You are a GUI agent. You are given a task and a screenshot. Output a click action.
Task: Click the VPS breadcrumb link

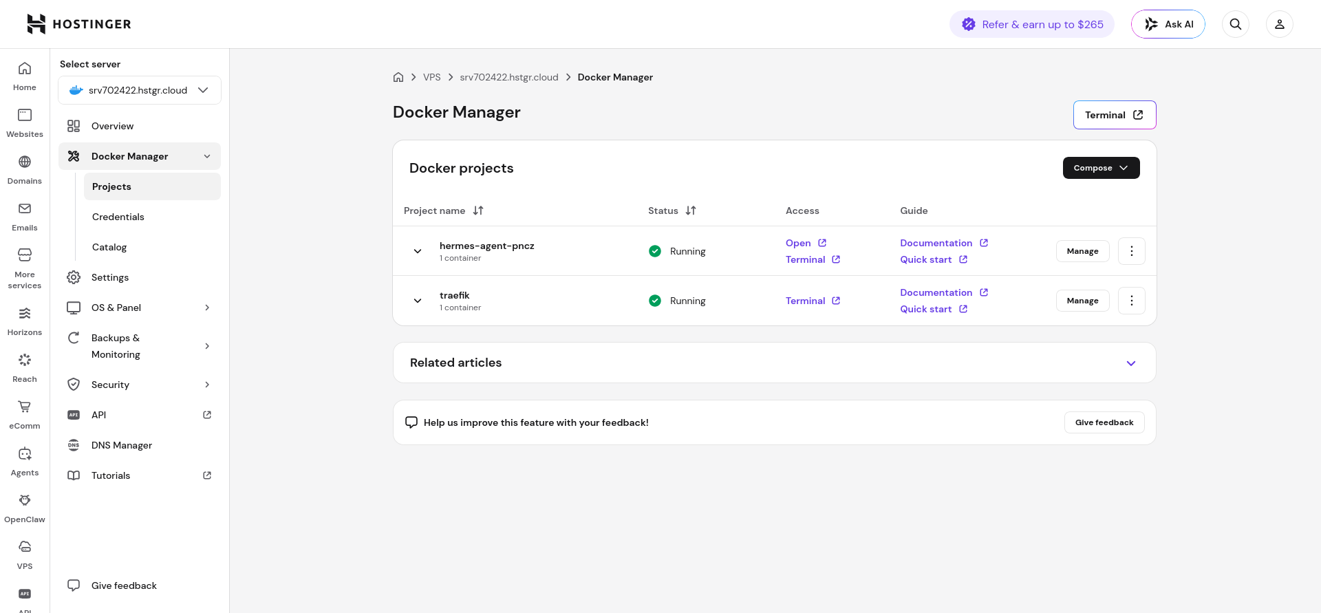(x=432, y=77)
